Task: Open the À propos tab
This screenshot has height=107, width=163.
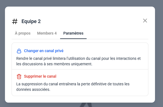Action: pos(23,33)
